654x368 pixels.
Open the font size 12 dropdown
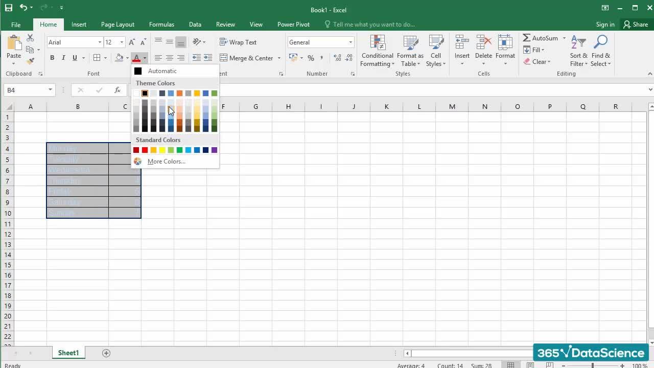[122, 42]
